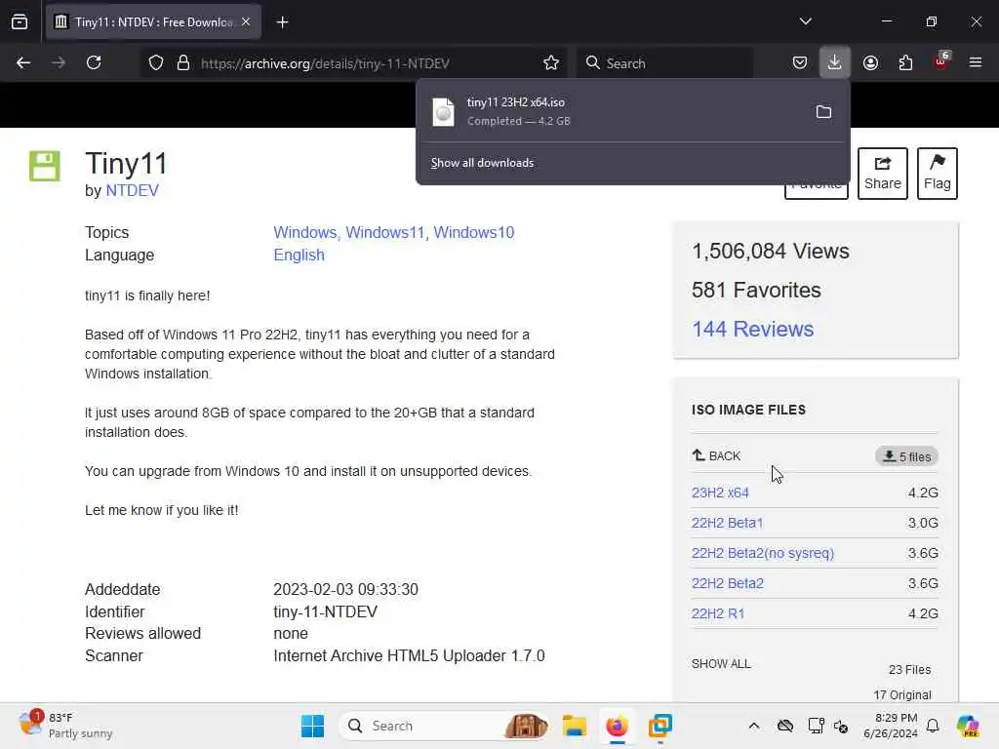The width and height of the screenshot is (999, 749).
Task: Focus the archive.org address bar
Action: 352,63
